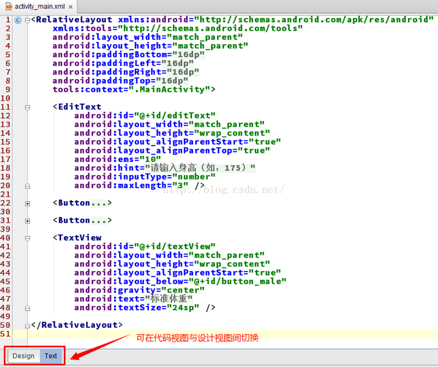Open the activity_main.xml editor tab
This screenshot has height=367, width=438.
point(39,6)
